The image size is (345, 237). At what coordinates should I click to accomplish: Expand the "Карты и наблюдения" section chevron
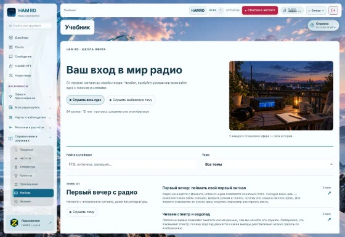50,118
